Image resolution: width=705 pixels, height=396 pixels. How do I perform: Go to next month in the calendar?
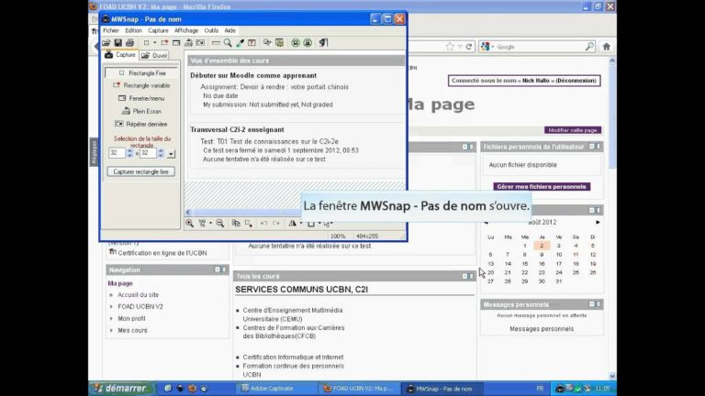pos(598,222)
